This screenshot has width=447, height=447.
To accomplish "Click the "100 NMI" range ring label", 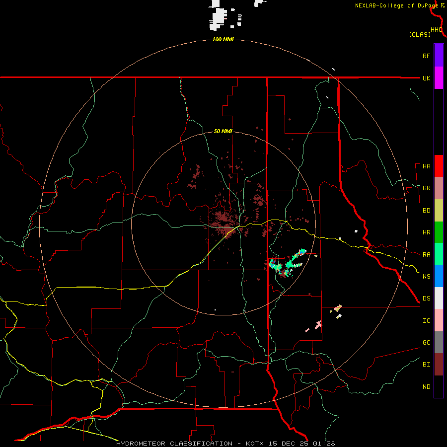I will 223,39.
